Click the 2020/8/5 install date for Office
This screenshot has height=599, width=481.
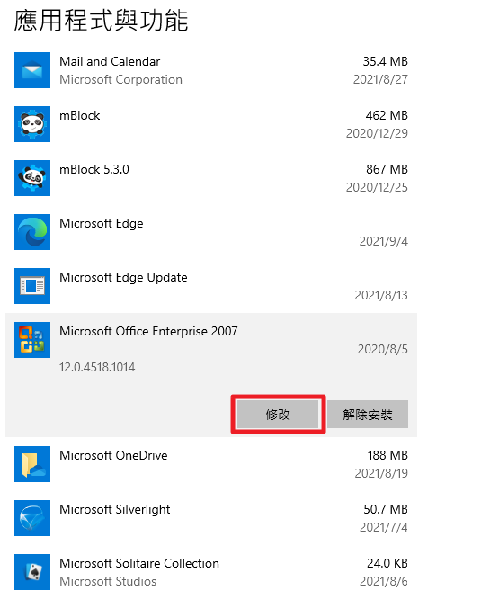(x=382, y=349)
